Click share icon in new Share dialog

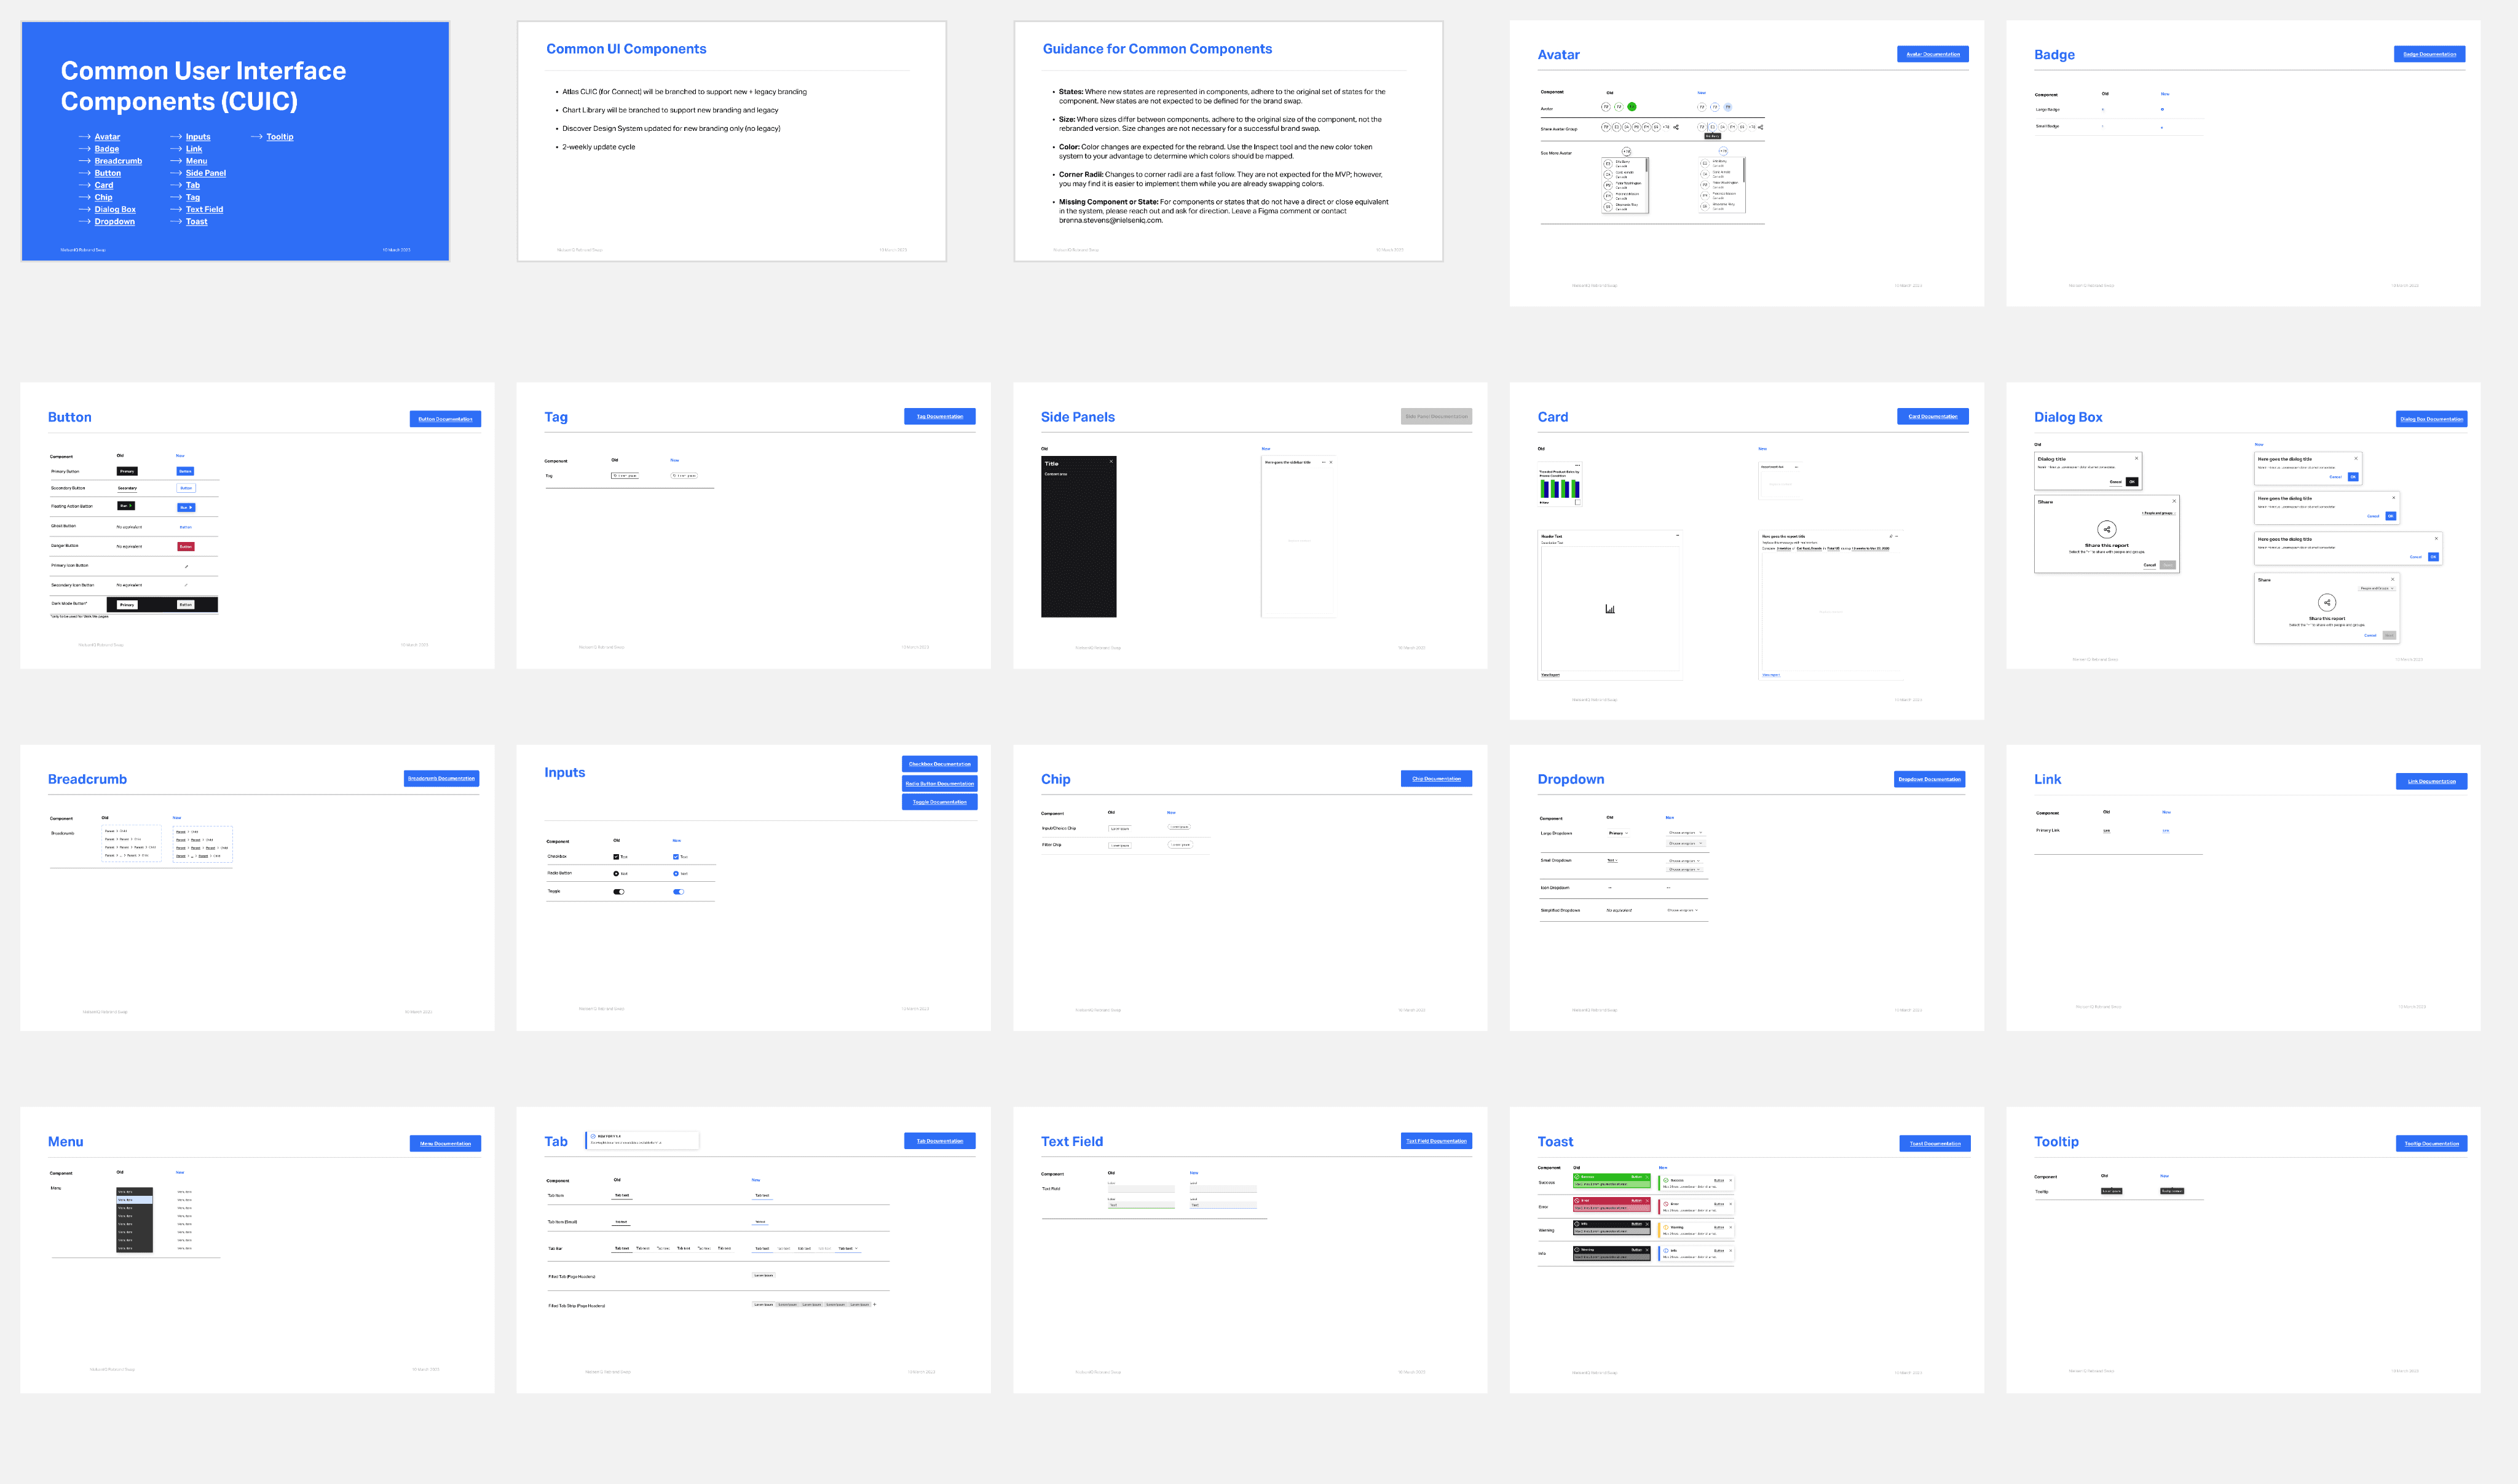tap(2327, 602)
